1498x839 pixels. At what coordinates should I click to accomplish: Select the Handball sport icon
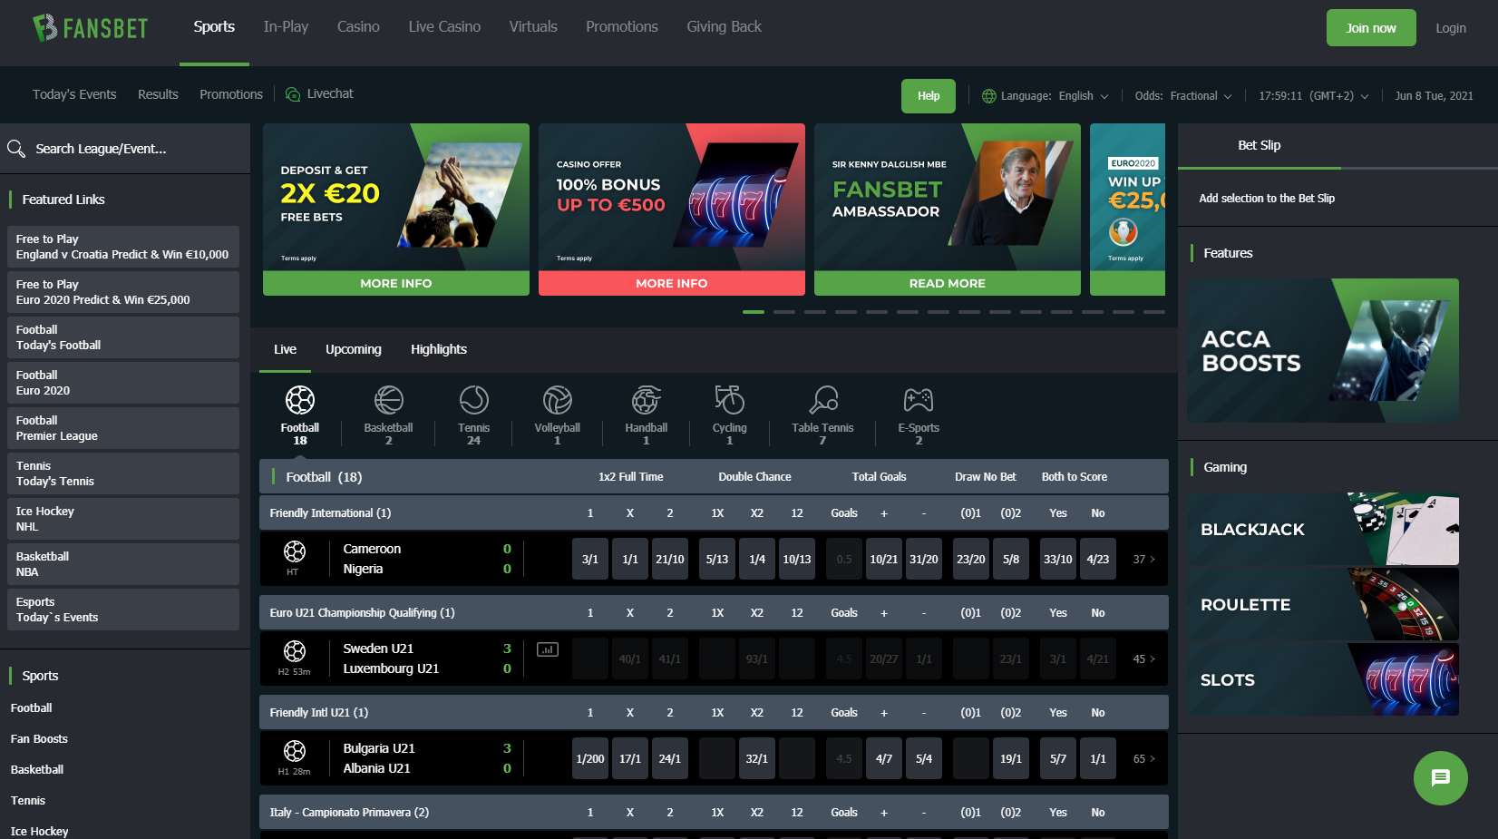646,400
